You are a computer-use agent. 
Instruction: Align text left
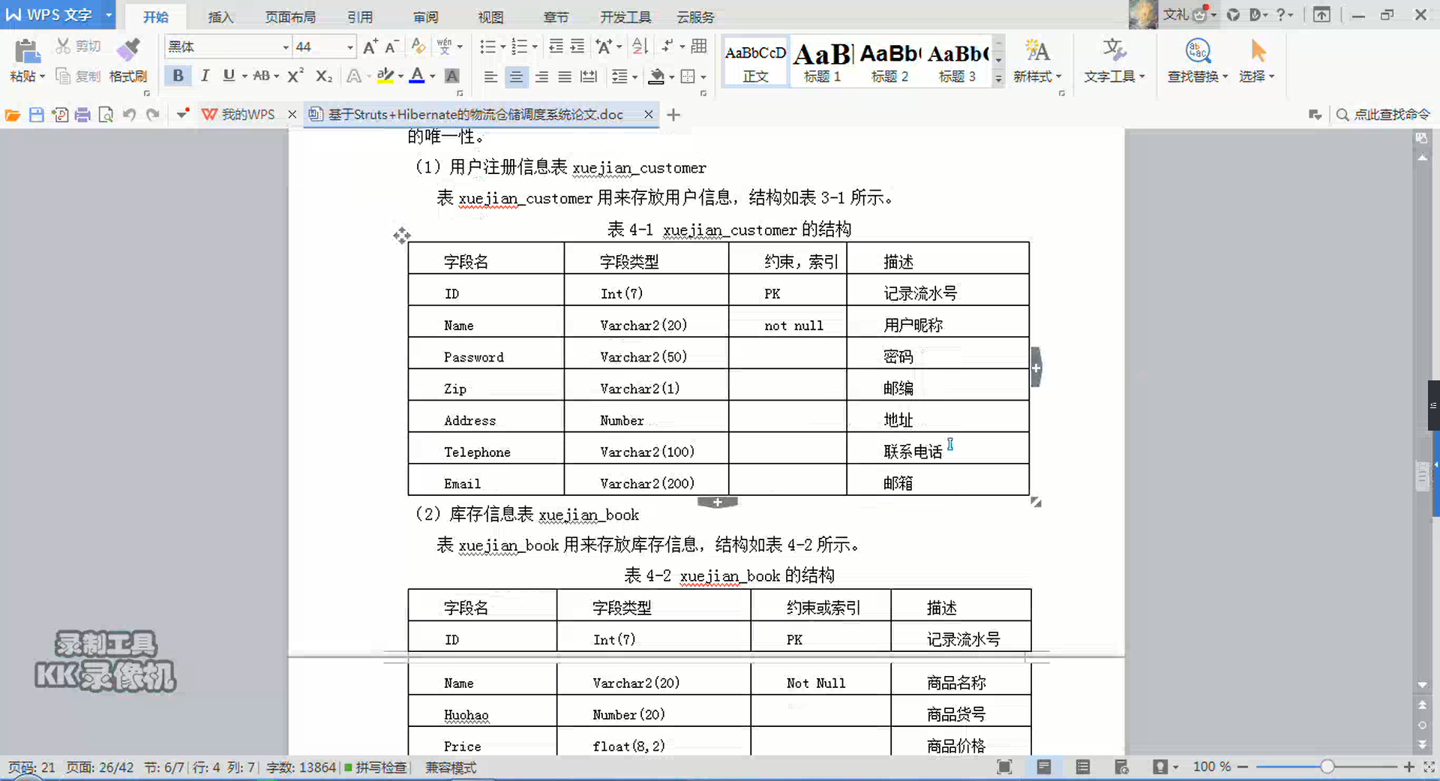[490, 76]
